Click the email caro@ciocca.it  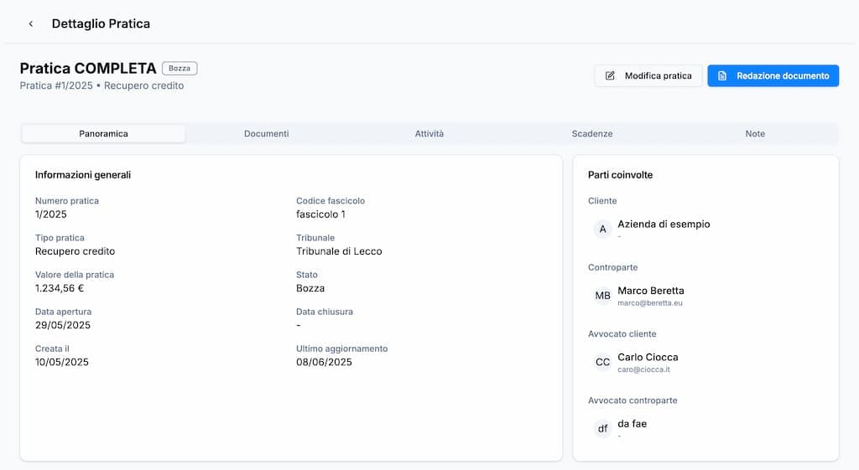click(643, 369)
